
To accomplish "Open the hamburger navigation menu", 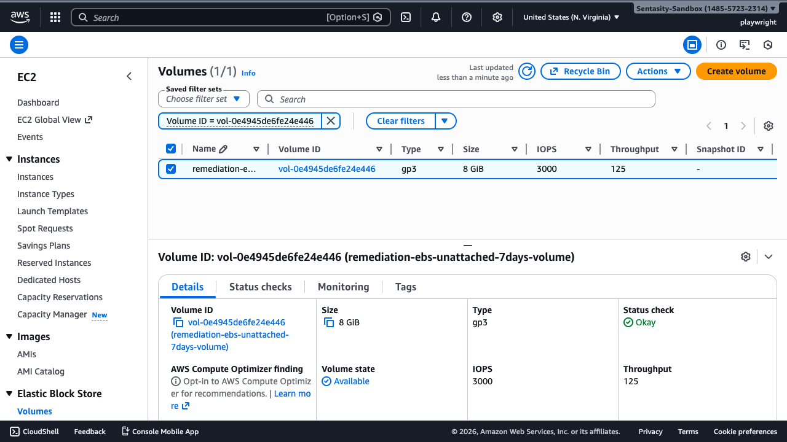I will click(x=19, y=45).
